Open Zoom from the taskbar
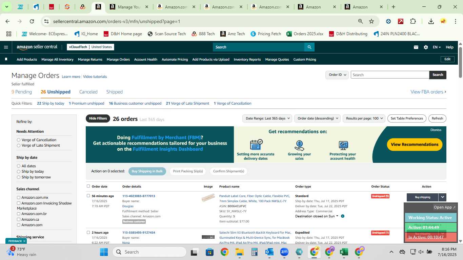 [284, 252]
